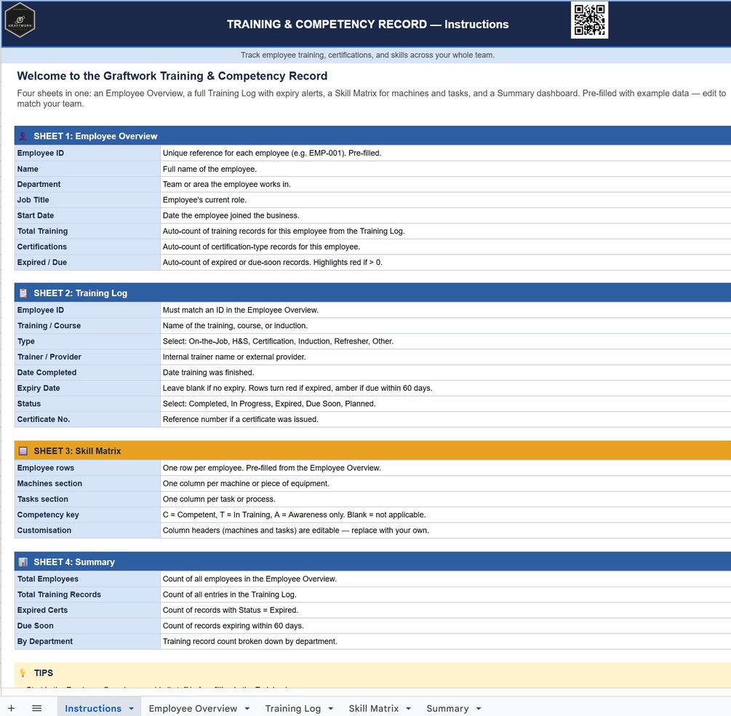Click the Add Sheet plus icon
The image size is (731, 716).
point(11,708)
